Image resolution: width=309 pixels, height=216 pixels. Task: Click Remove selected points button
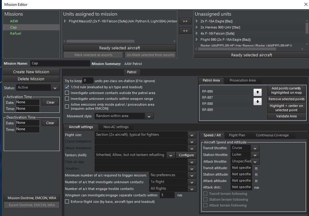click(x=286, y=99)
